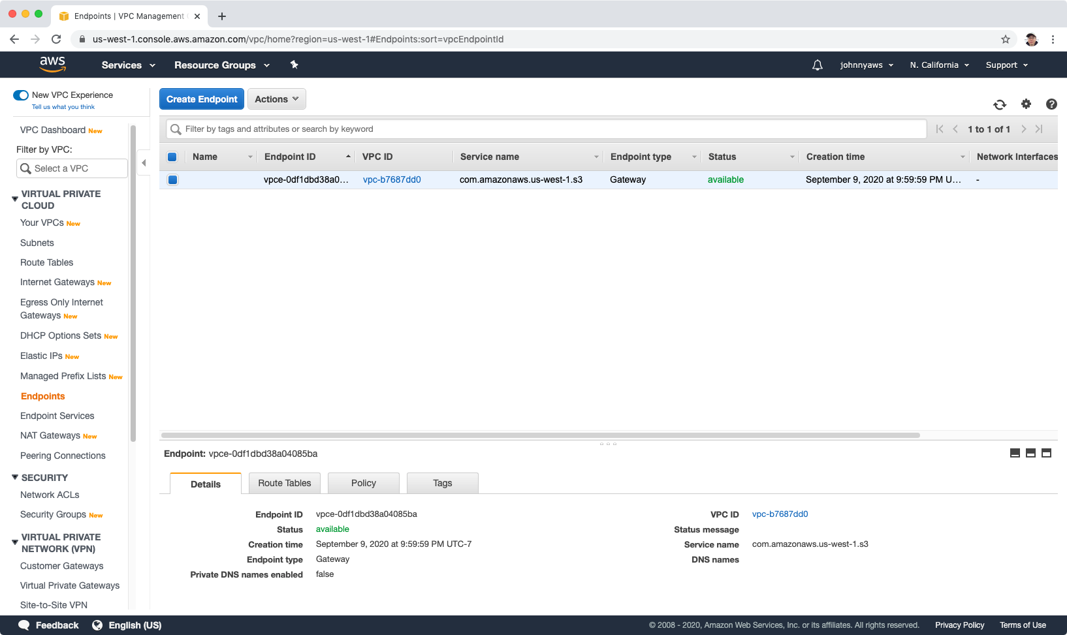
Task: Switch to the Details tab
Action: click(206, 484)
